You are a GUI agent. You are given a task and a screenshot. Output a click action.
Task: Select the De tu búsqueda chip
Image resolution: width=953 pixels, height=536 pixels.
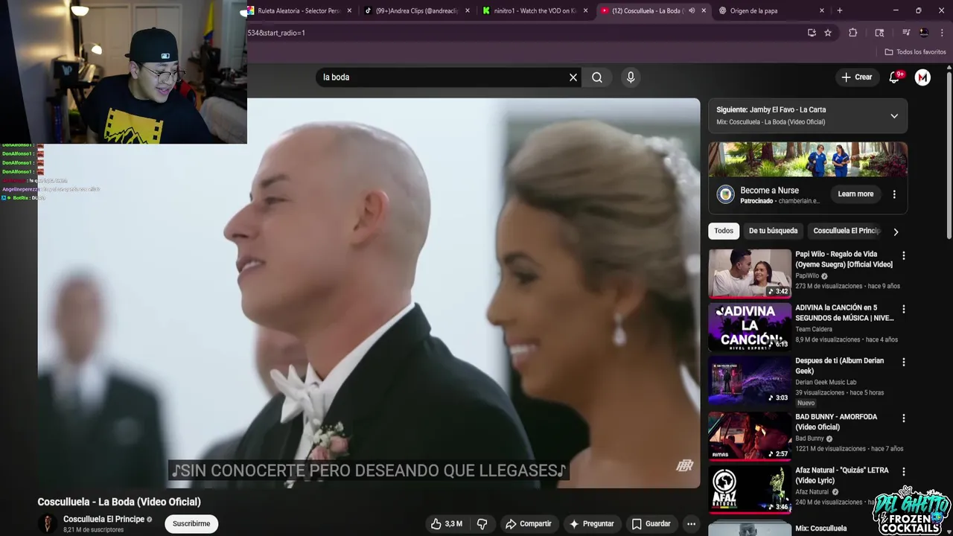[773, 231]
